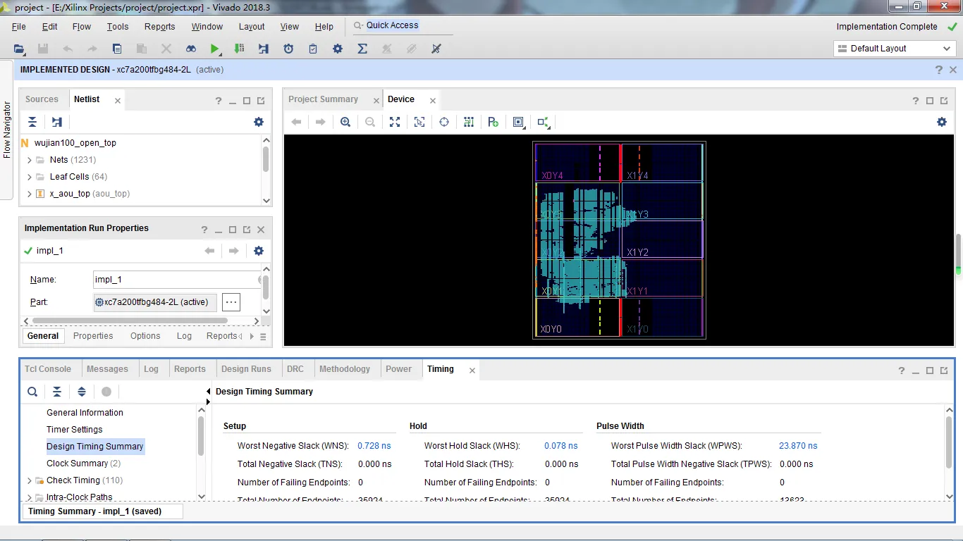Expand the Nets node in Netlist tree

tap(30, 160)
